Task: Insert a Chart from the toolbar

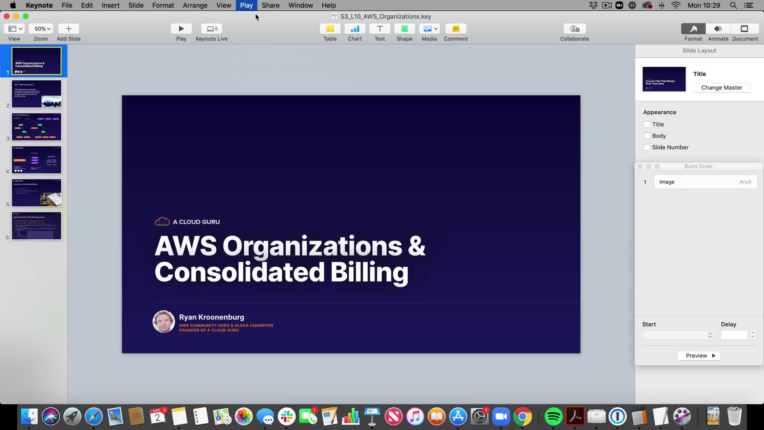Action: (355, 29)
